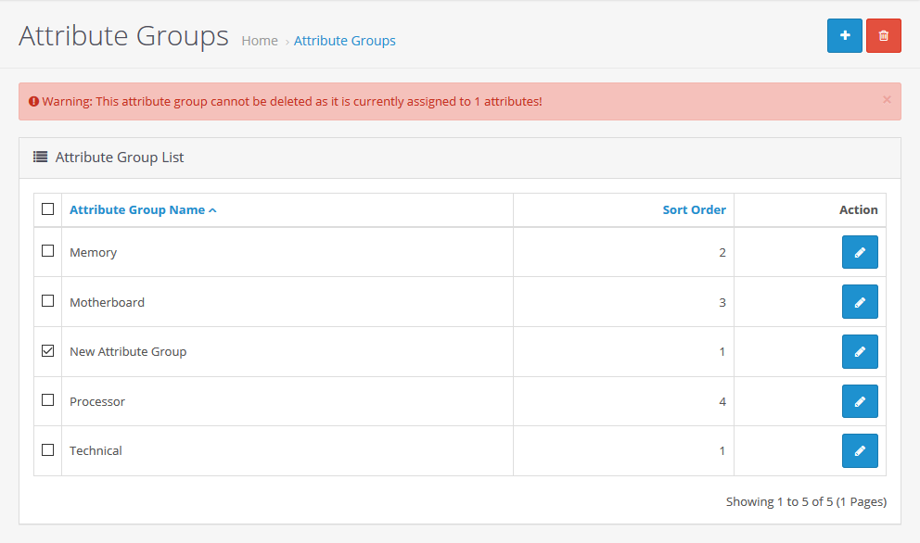Check the Processor row checkbox
The width and height of the screenshot is (920, 543).
click(x=47, y=400)
